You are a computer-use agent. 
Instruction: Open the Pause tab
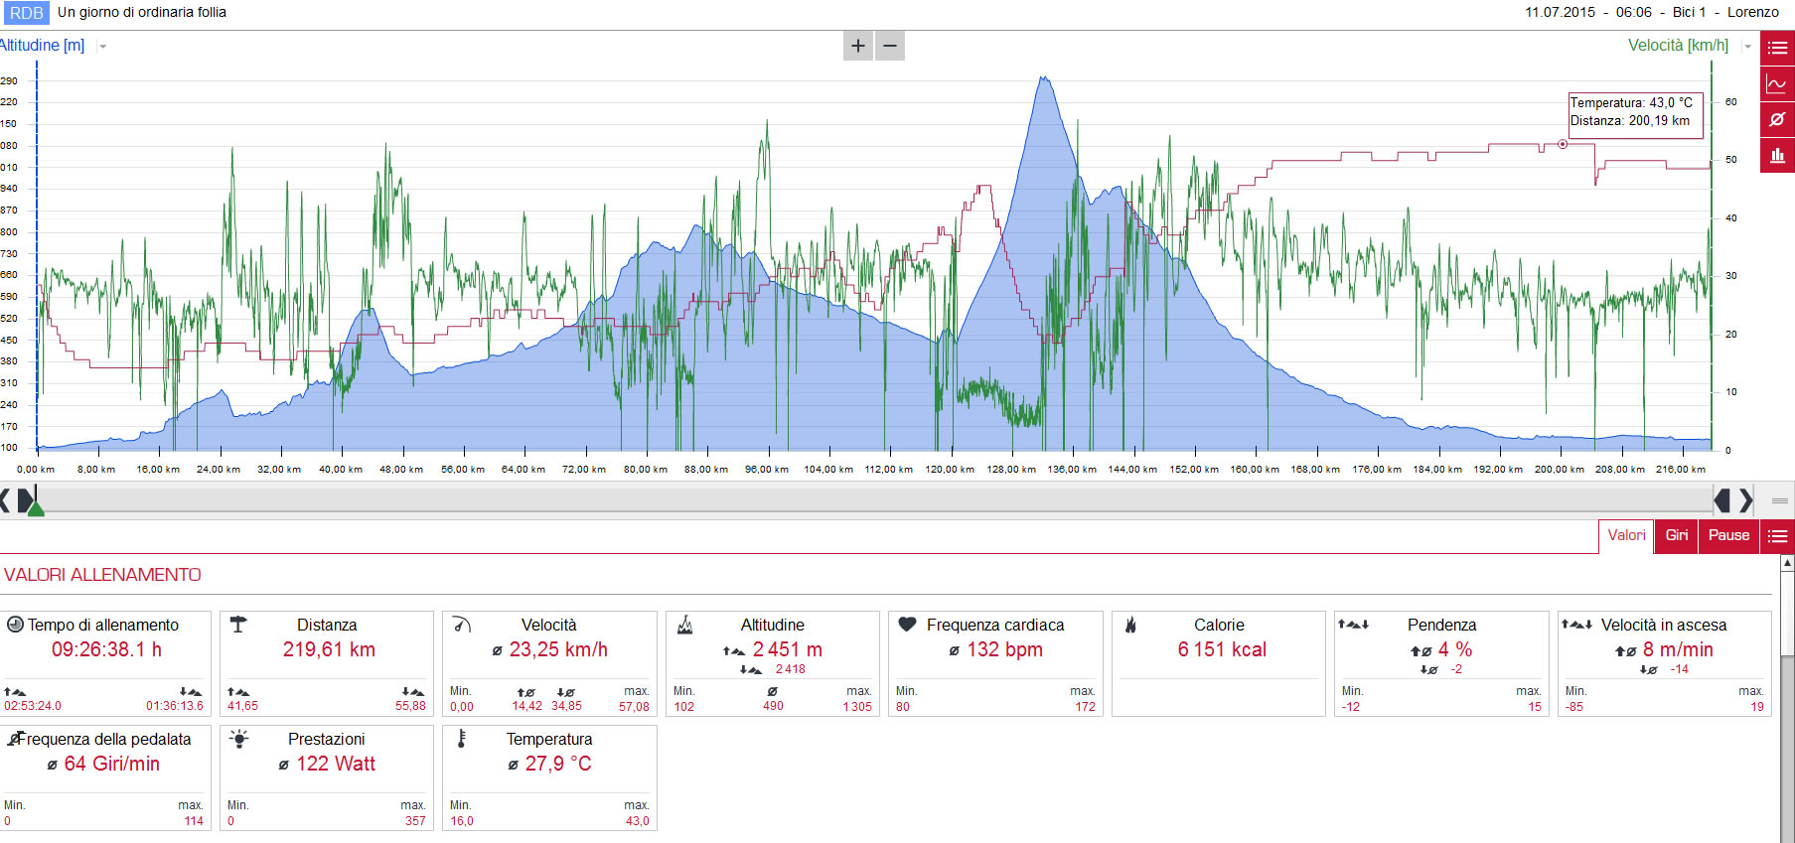pyautogui.click(x=1729, y=536)
